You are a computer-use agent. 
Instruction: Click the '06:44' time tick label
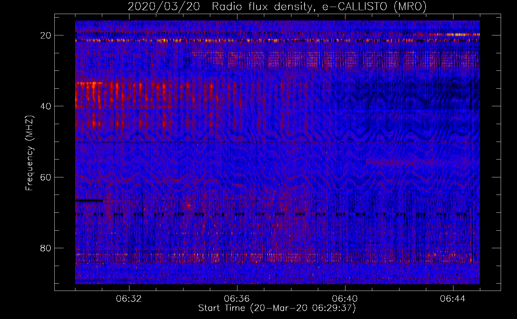coord(453,299)
